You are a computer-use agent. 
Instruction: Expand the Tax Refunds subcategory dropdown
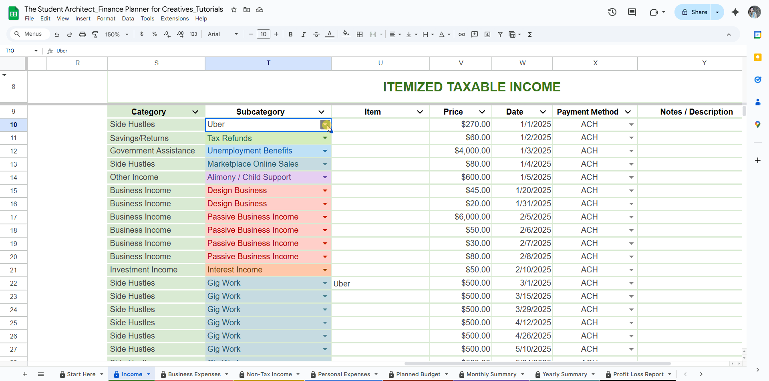click(x=325, y=138)
